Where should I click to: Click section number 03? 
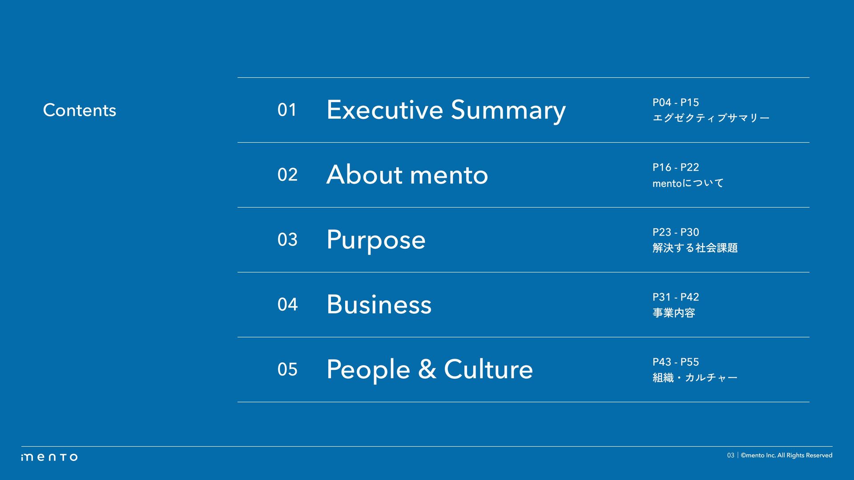(287, 240)
